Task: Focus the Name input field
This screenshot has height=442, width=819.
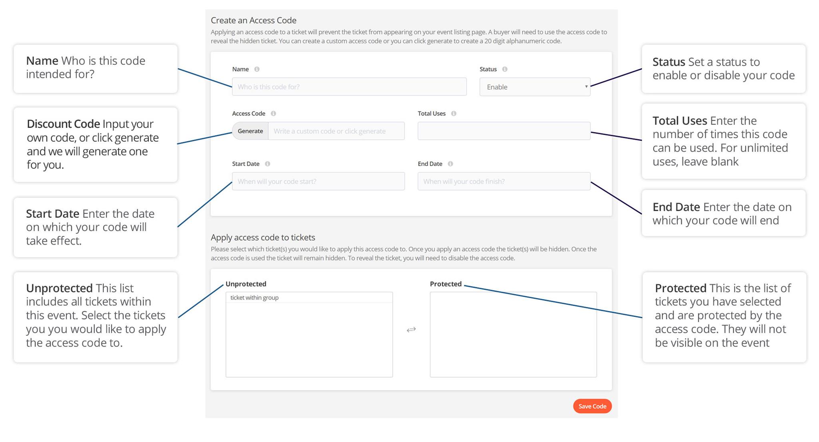Action: pyautogui.click(x=349, y=87)
